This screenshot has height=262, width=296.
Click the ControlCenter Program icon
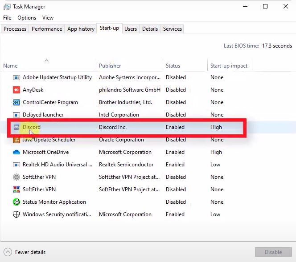click(x=16, y=102)
